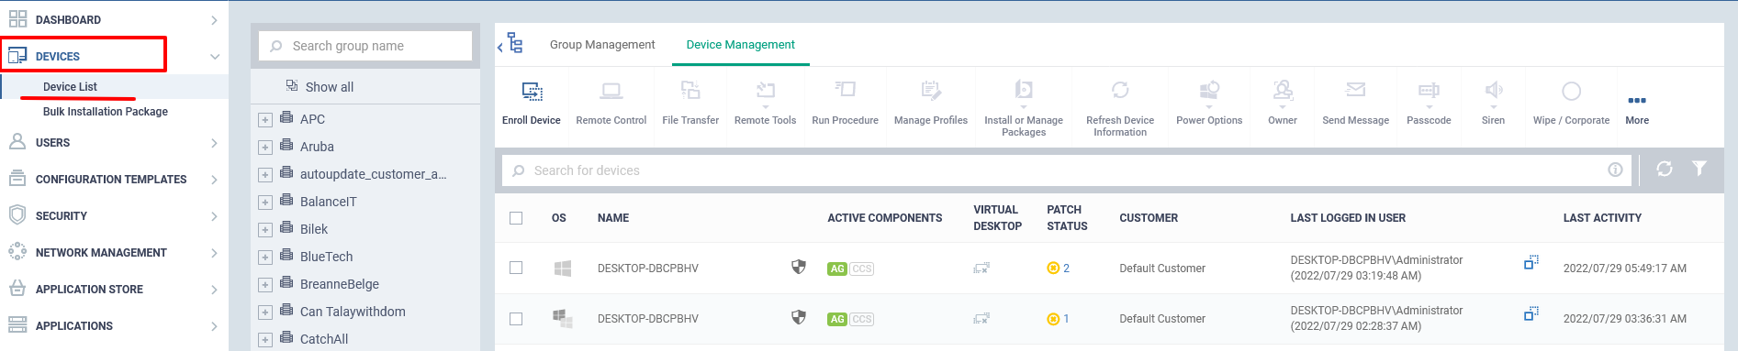Select Run Procedure icon
The image size is (1738, 351).
click(x=846, y=90)
